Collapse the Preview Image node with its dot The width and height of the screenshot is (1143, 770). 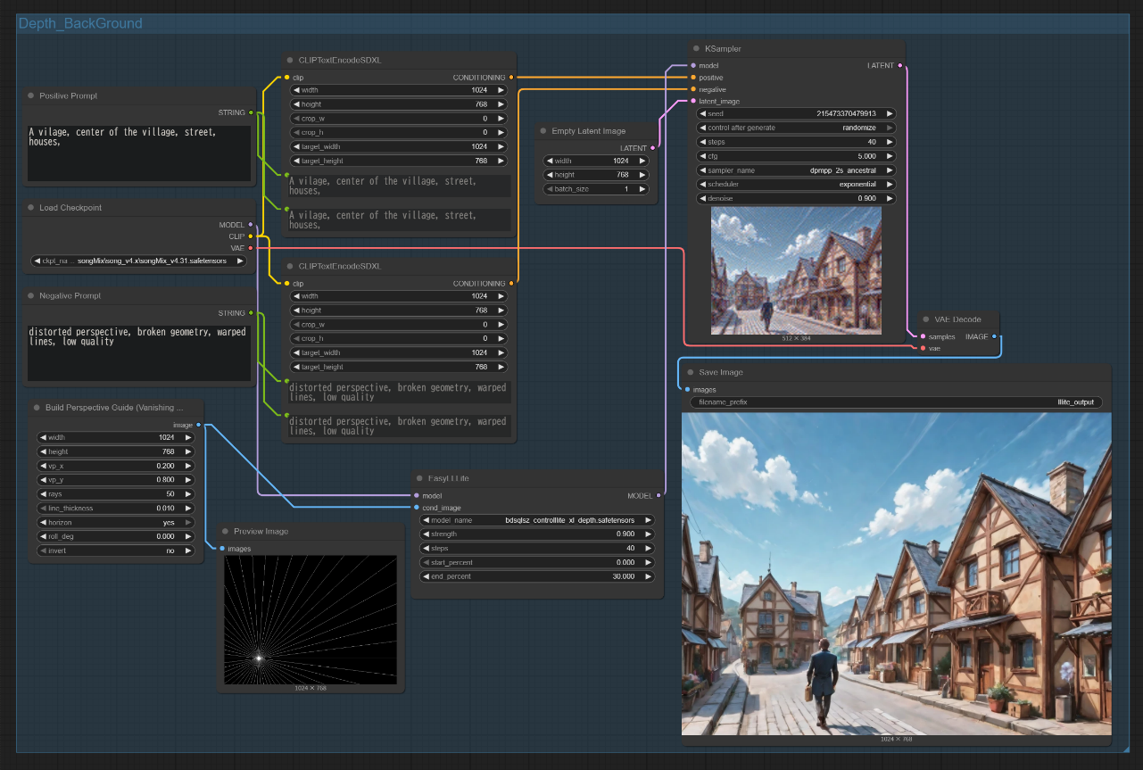(225, 531)
